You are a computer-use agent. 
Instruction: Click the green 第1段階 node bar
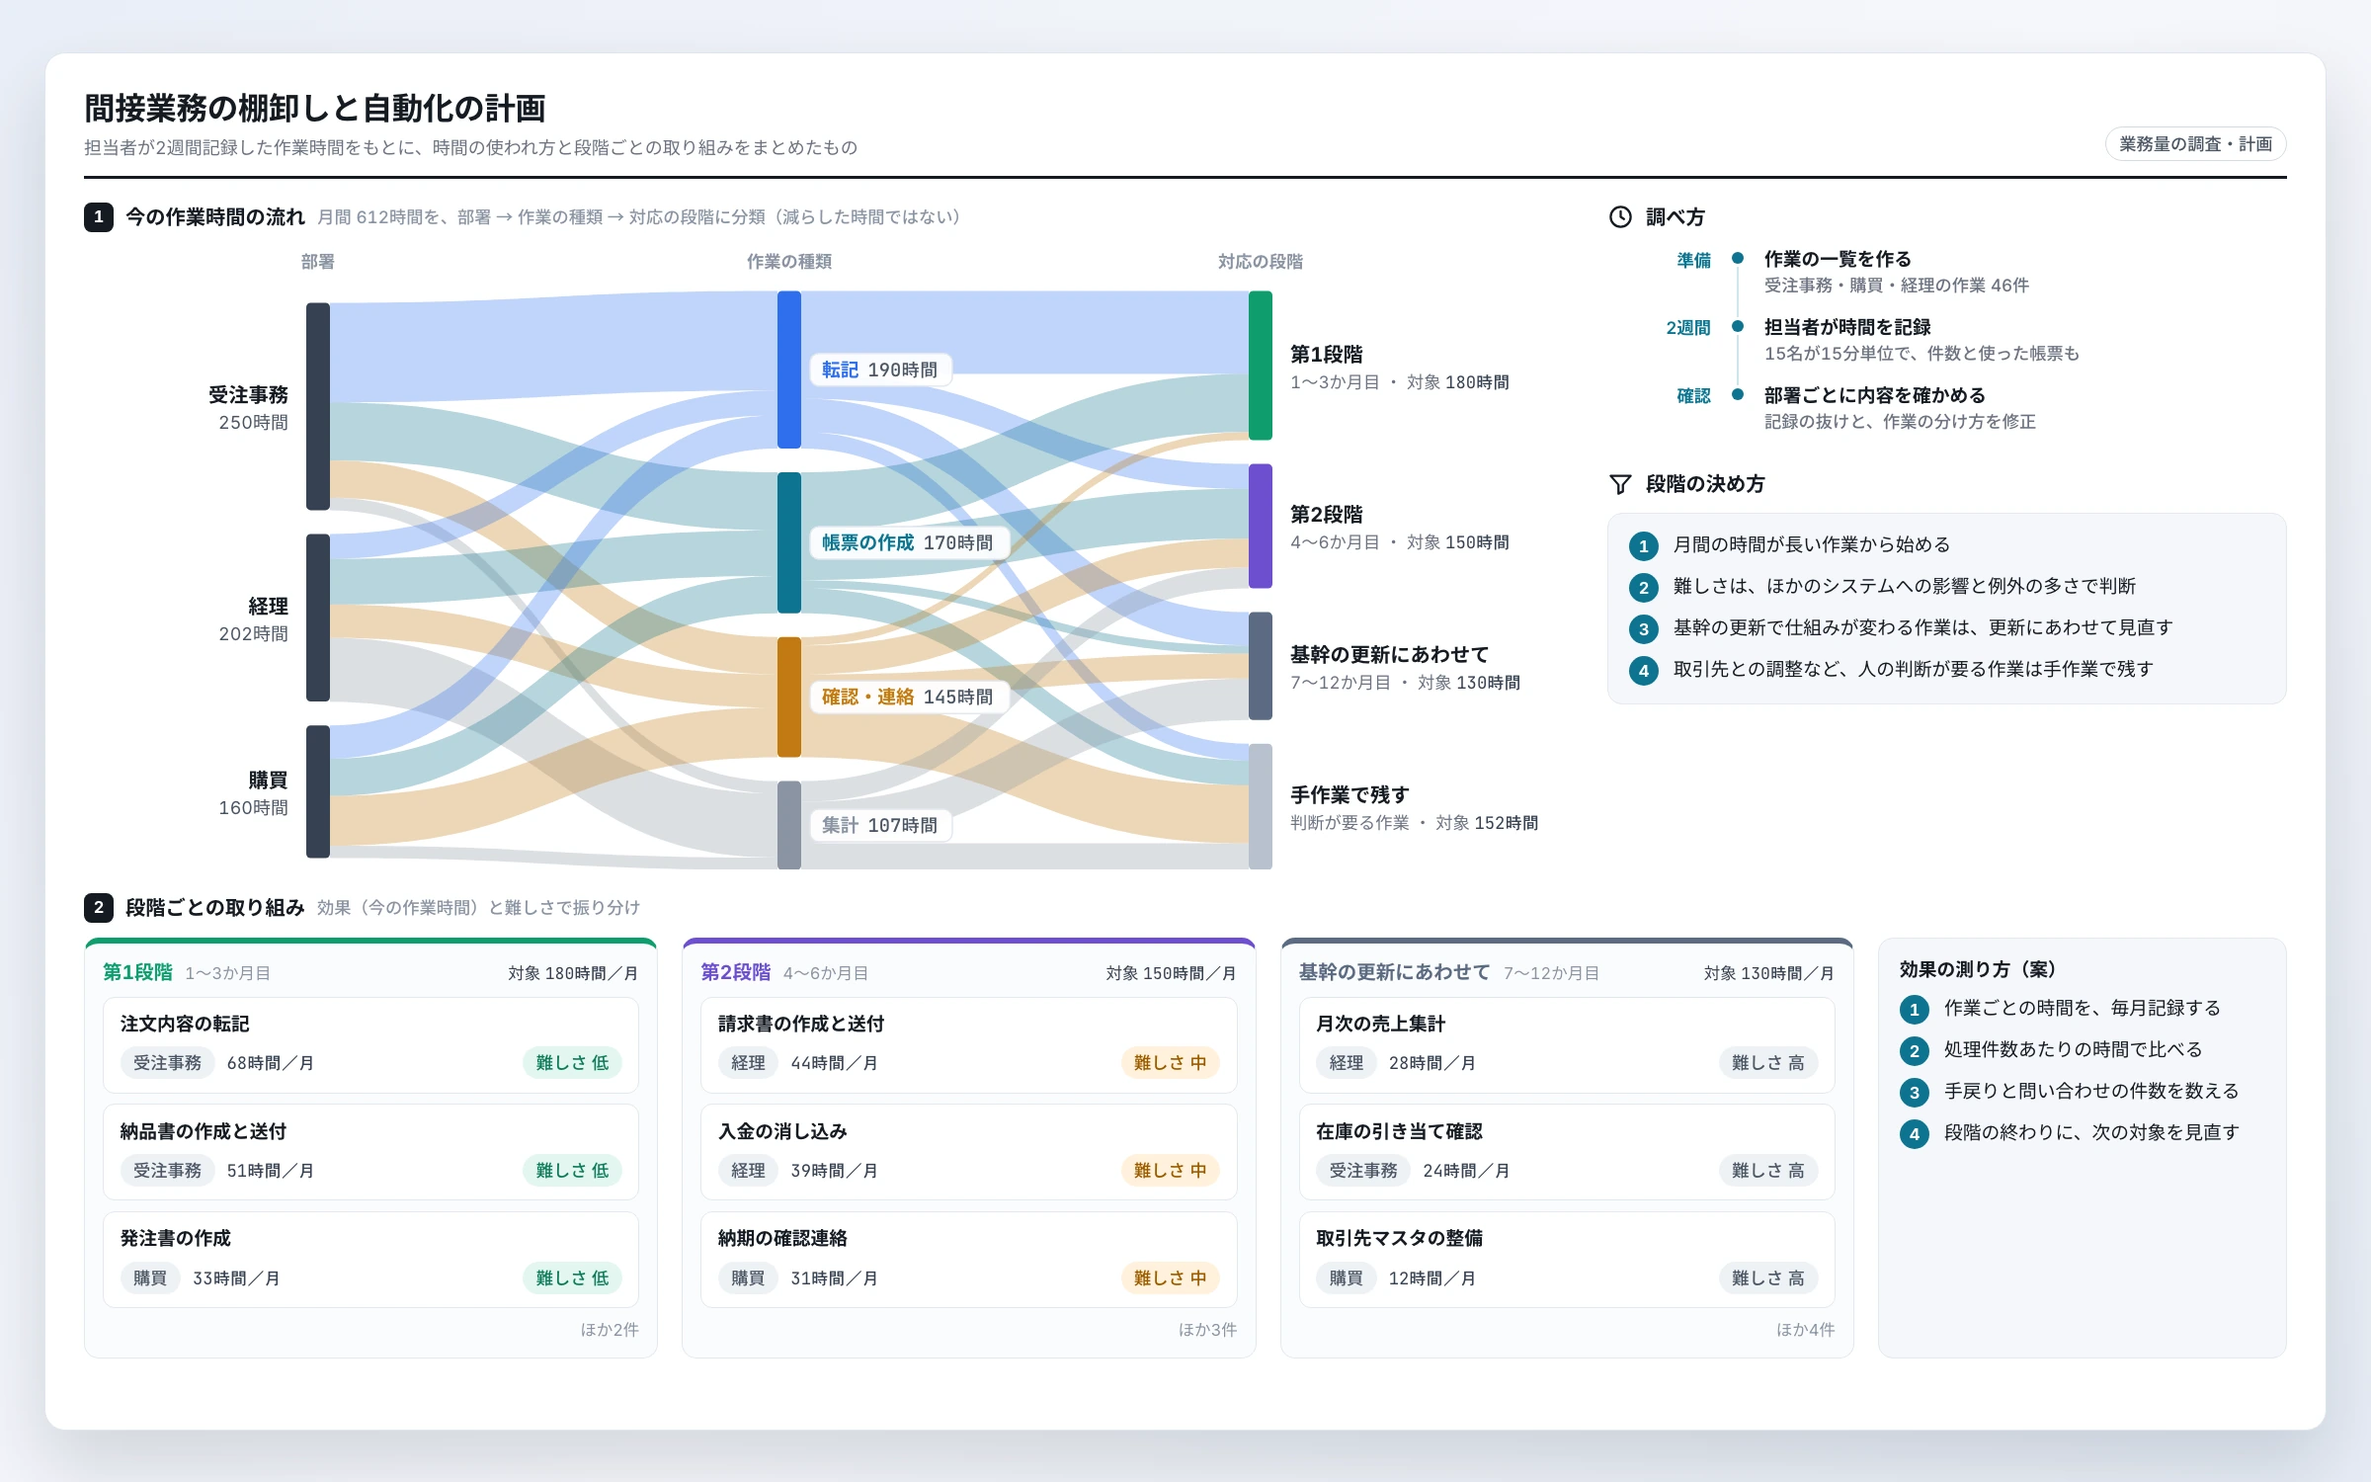(x=1261, y=366)
